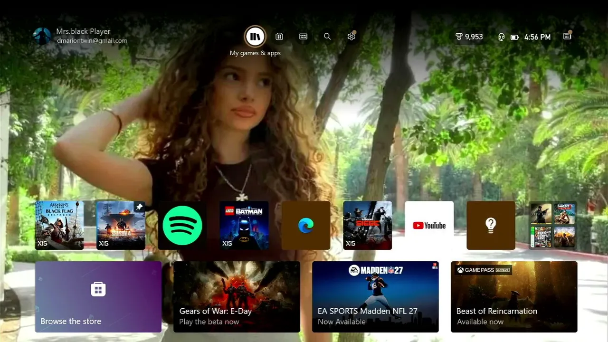
Task: Open the Search magnifier icon
Action: [327, 37]
